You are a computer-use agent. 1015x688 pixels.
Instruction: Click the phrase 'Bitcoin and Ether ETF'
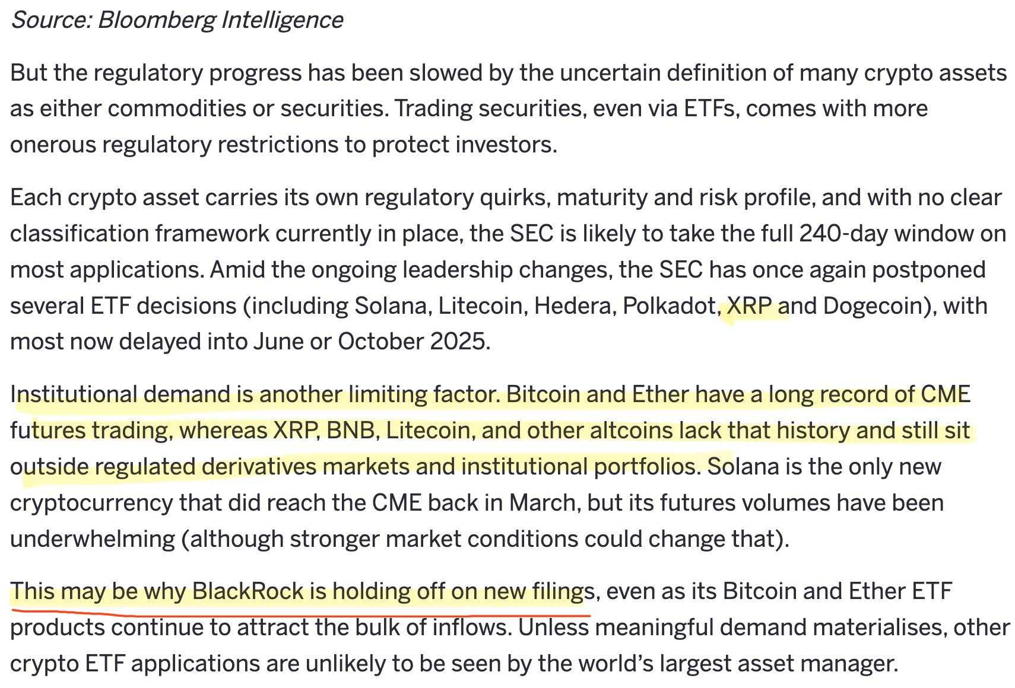click(838, 592)
